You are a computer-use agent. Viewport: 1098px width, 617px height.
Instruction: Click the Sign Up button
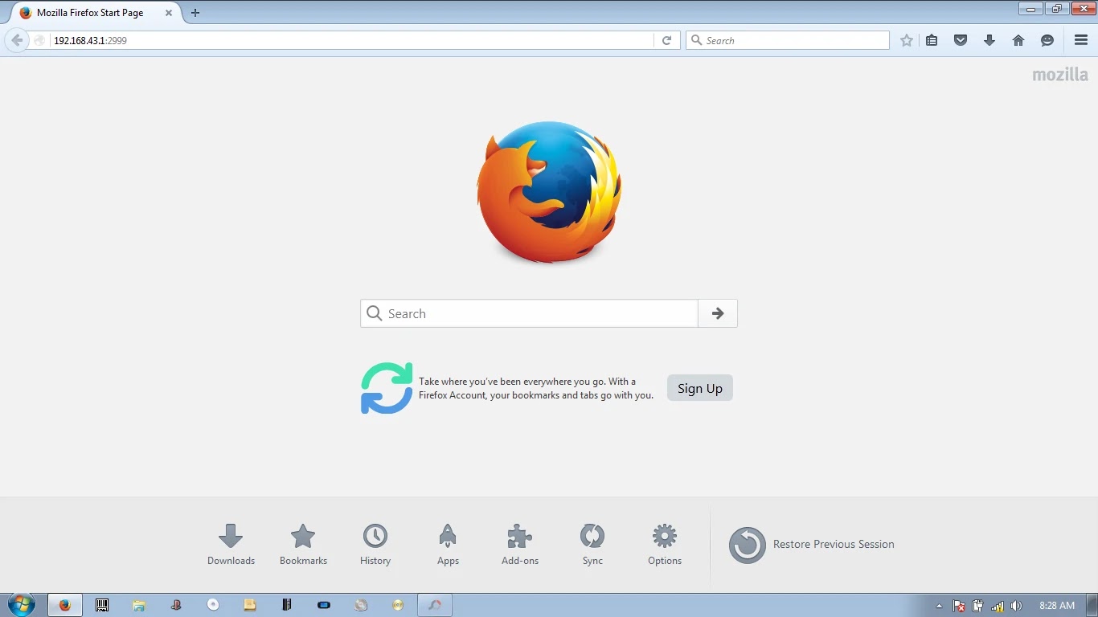700,388
